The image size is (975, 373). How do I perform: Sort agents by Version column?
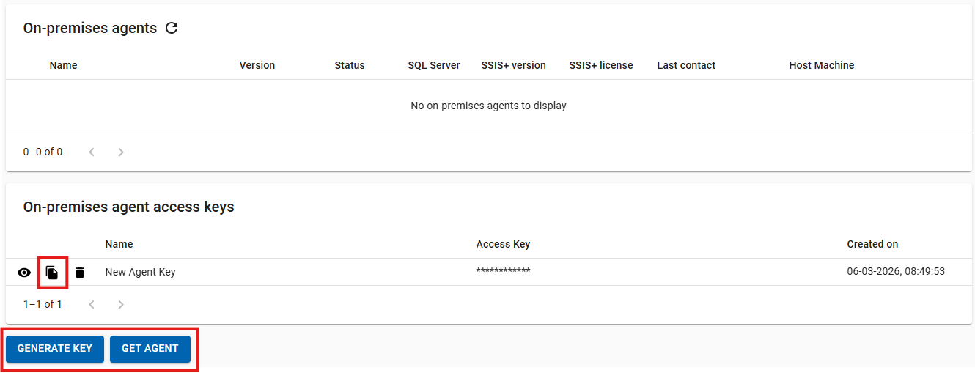(257, 65)
